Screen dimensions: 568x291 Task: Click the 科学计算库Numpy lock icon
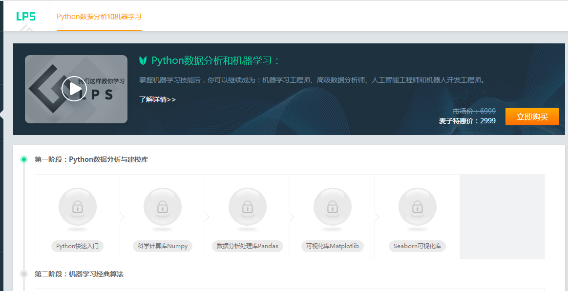pos(162,207)
